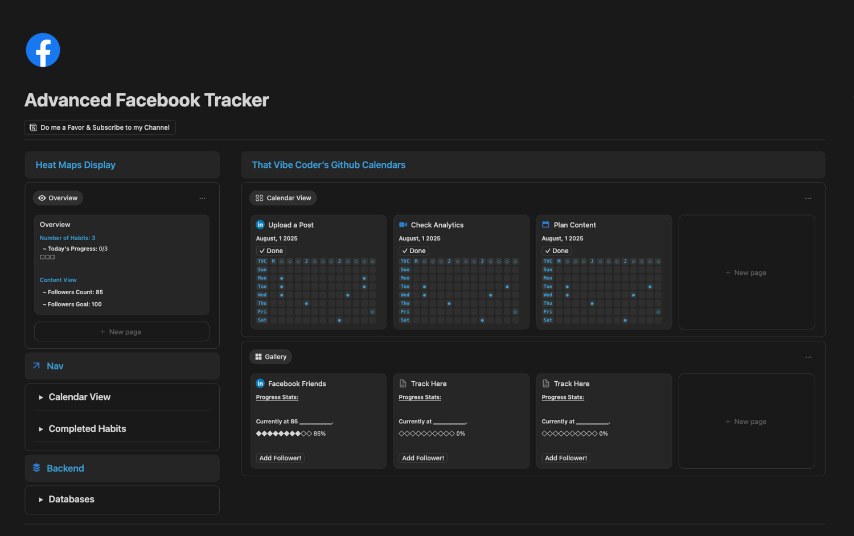854x536 pixels.
Task: Click the Backend stack layers icon
Action: tap(36, 468)
